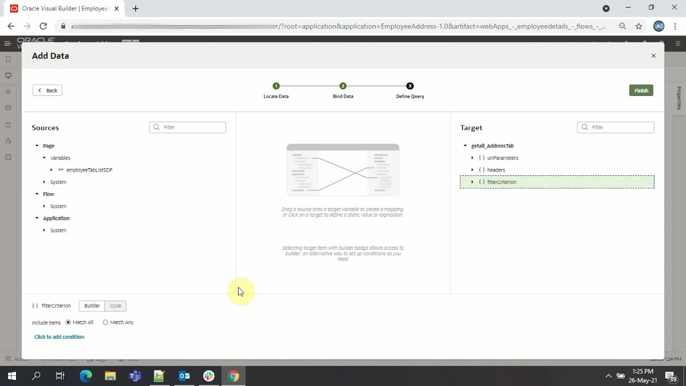Go back in the browser
Image resolution: width=686 pixels, height=386 pixels.
coord(11,26)
